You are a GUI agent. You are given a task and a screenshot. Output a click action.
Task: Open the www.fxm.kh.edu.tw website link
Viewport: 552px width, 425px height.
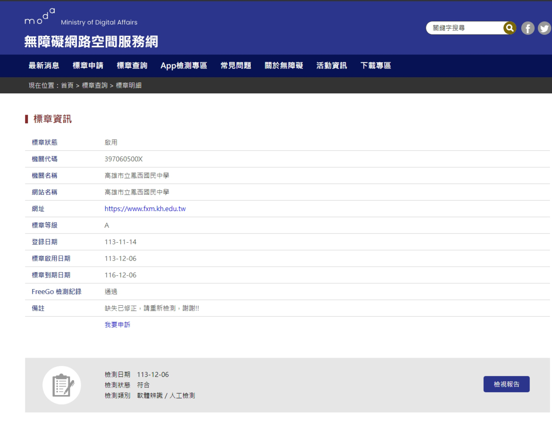145,209
